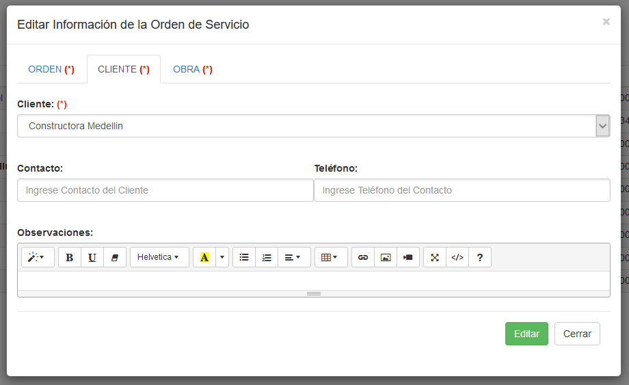The width and height of the screenshot is (629, 385).
Task: Expand the Helvetica font family dropdown
Action: tap(159, 258)
